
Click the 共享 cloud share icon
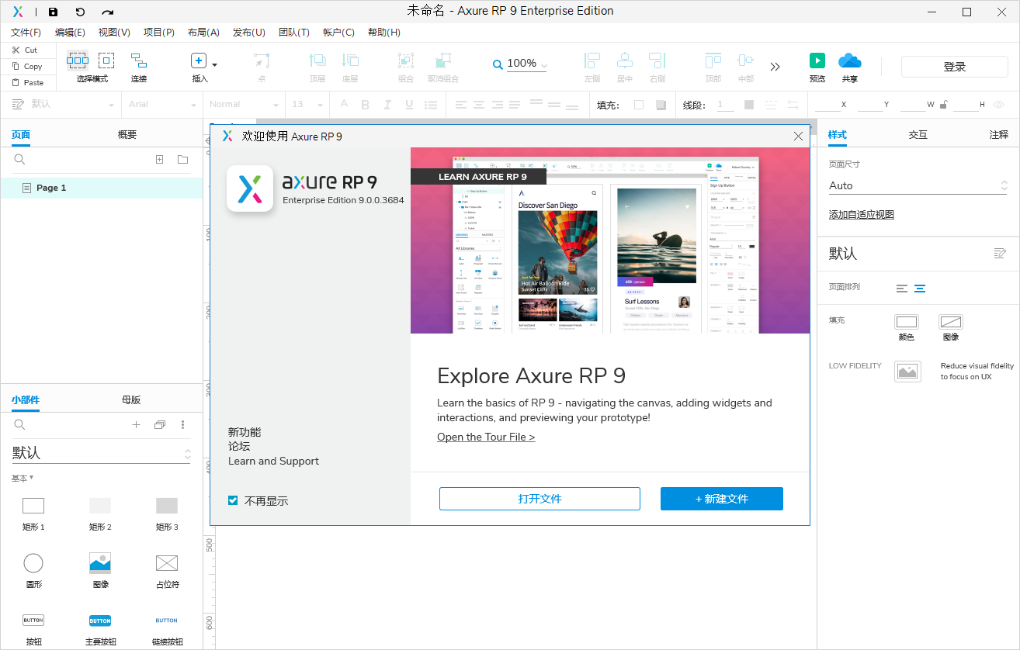[850, 61]
